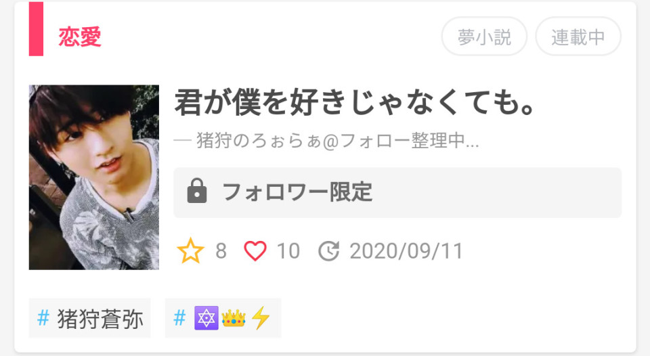Click the novel cover thumbnail image
Image resolution: width=650 pixels, height=356 pixels.
93,177
